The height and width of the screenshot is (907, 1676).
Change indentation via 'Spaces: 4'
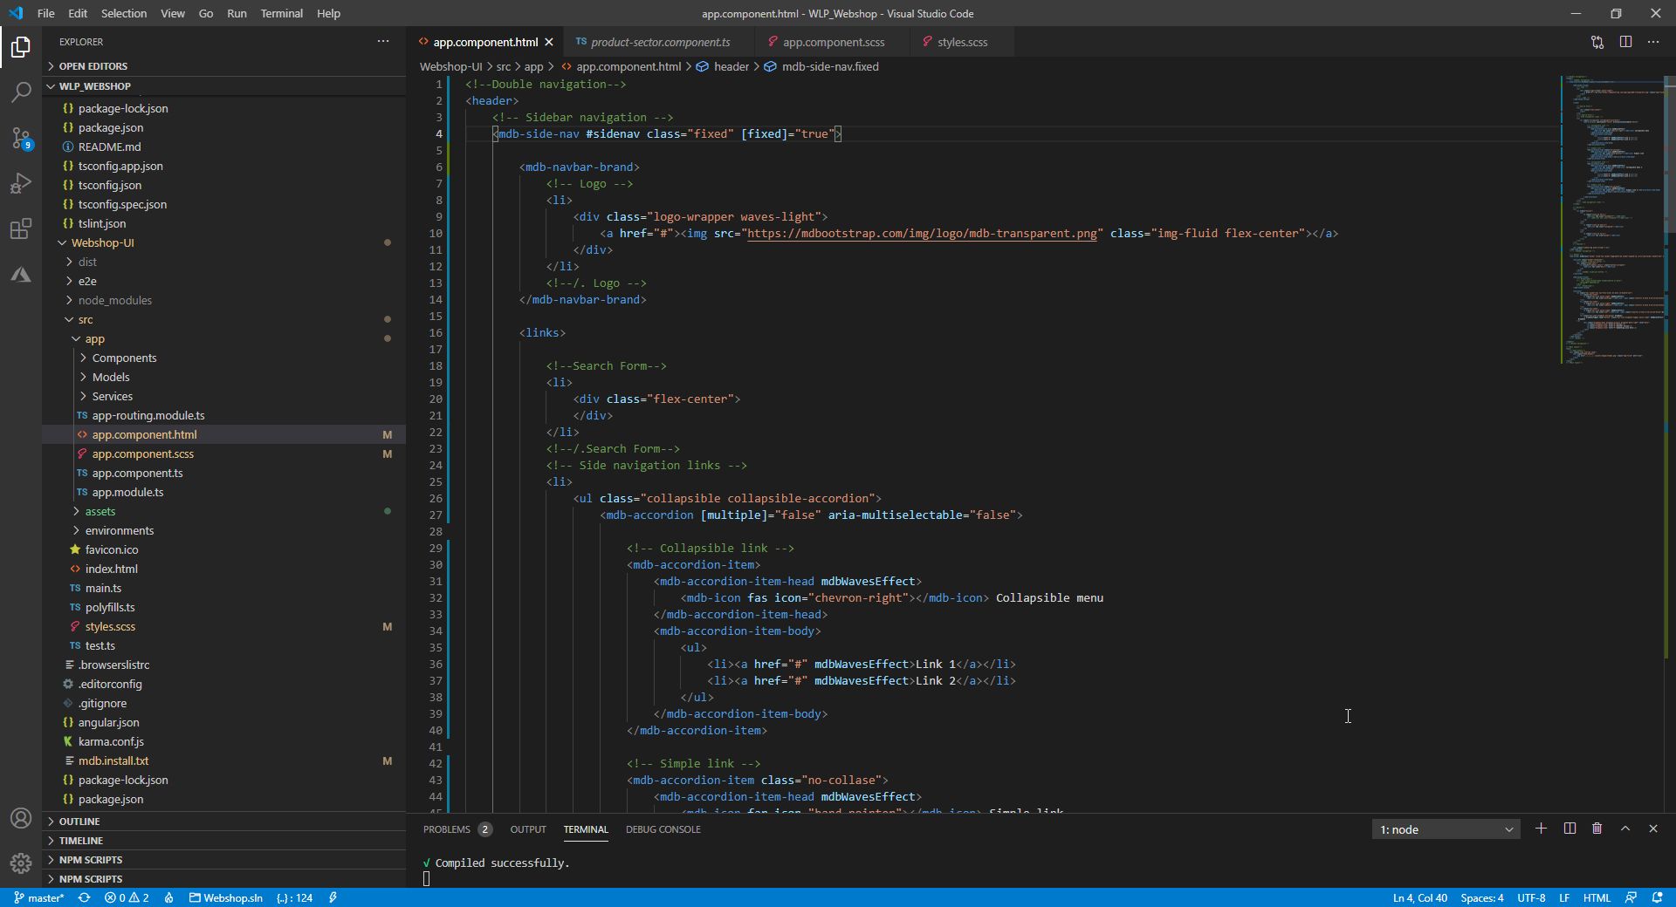[1482, 897]
